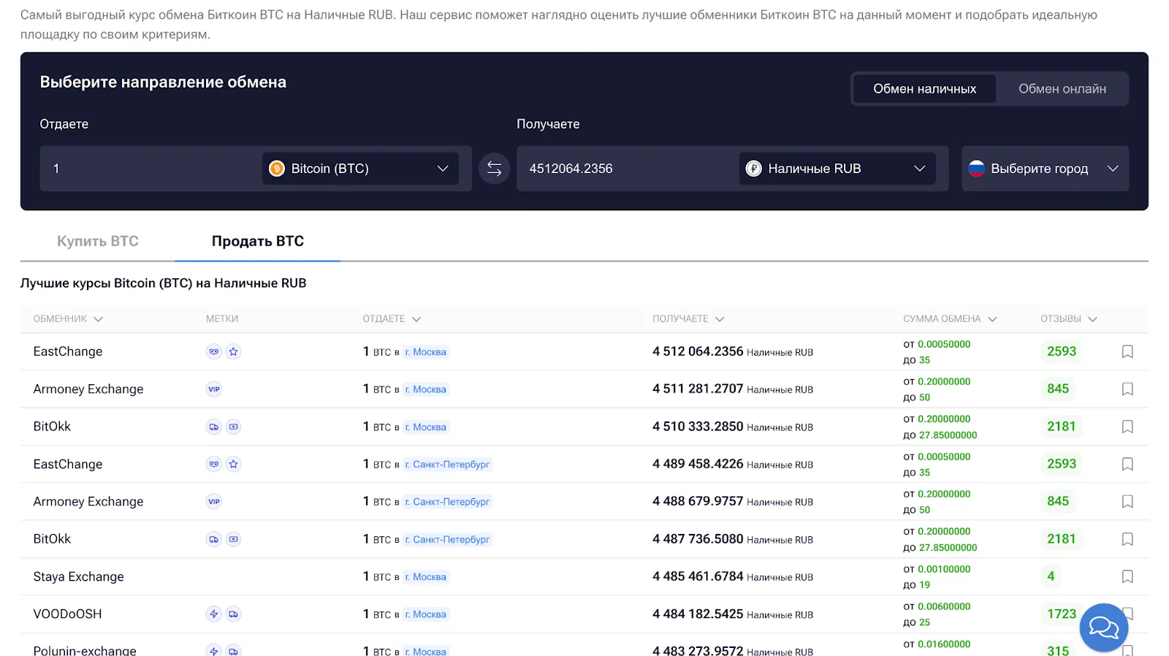The height and width of the screenshot is (656, 1169).
Task: Click the lightning badge on VOODoOSH row
Action: [x=213, y=614]
